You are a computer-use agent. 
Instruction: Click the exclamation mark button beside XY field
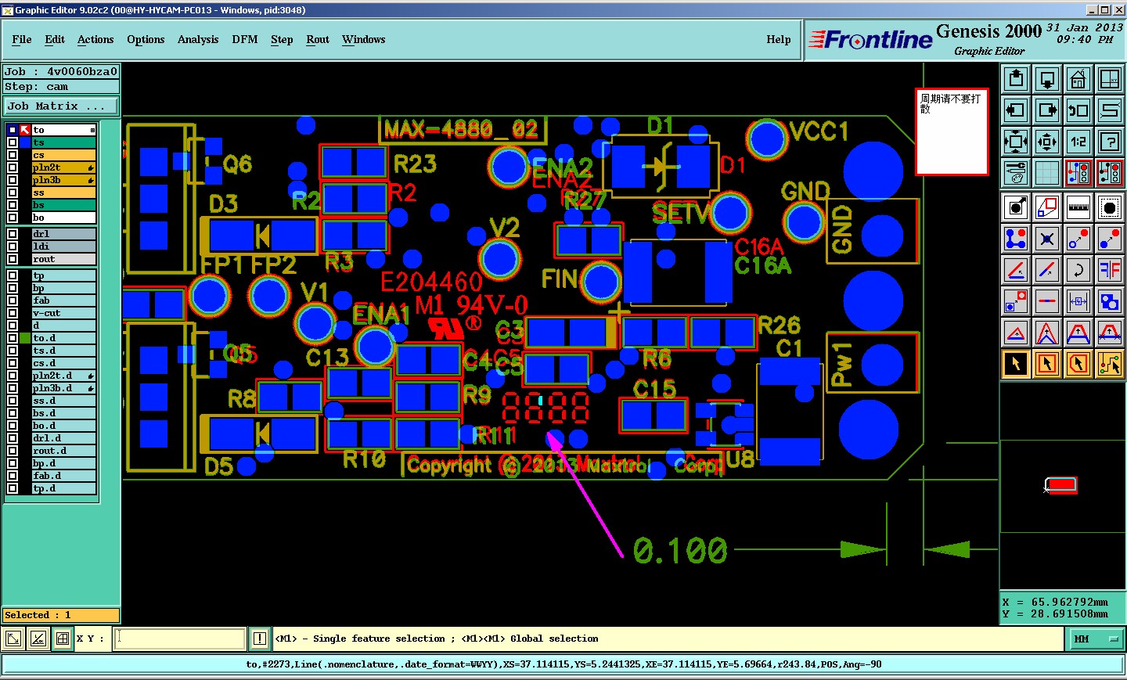coord(260,639)
